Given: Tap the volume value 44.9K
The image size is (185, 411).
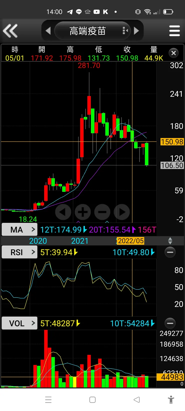Looking at the screenshot, I should (x=154, y=58).
